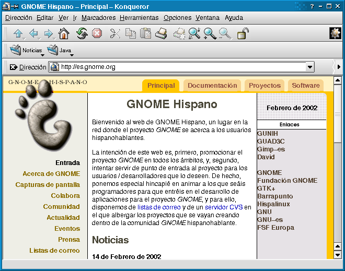This screenshot has width=345, height=271.
Task: Click the title bar help question mark
Action: pyautogui.click(x=312, y=6)
